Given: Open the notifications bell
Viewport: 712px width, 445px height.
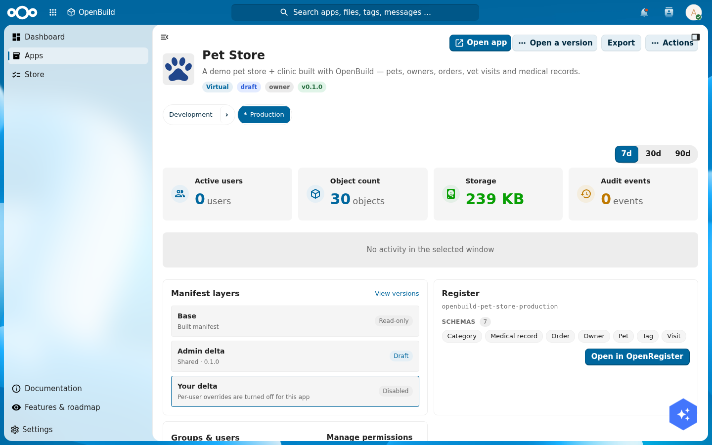Looking at the screenshot, I should point(644,12).
